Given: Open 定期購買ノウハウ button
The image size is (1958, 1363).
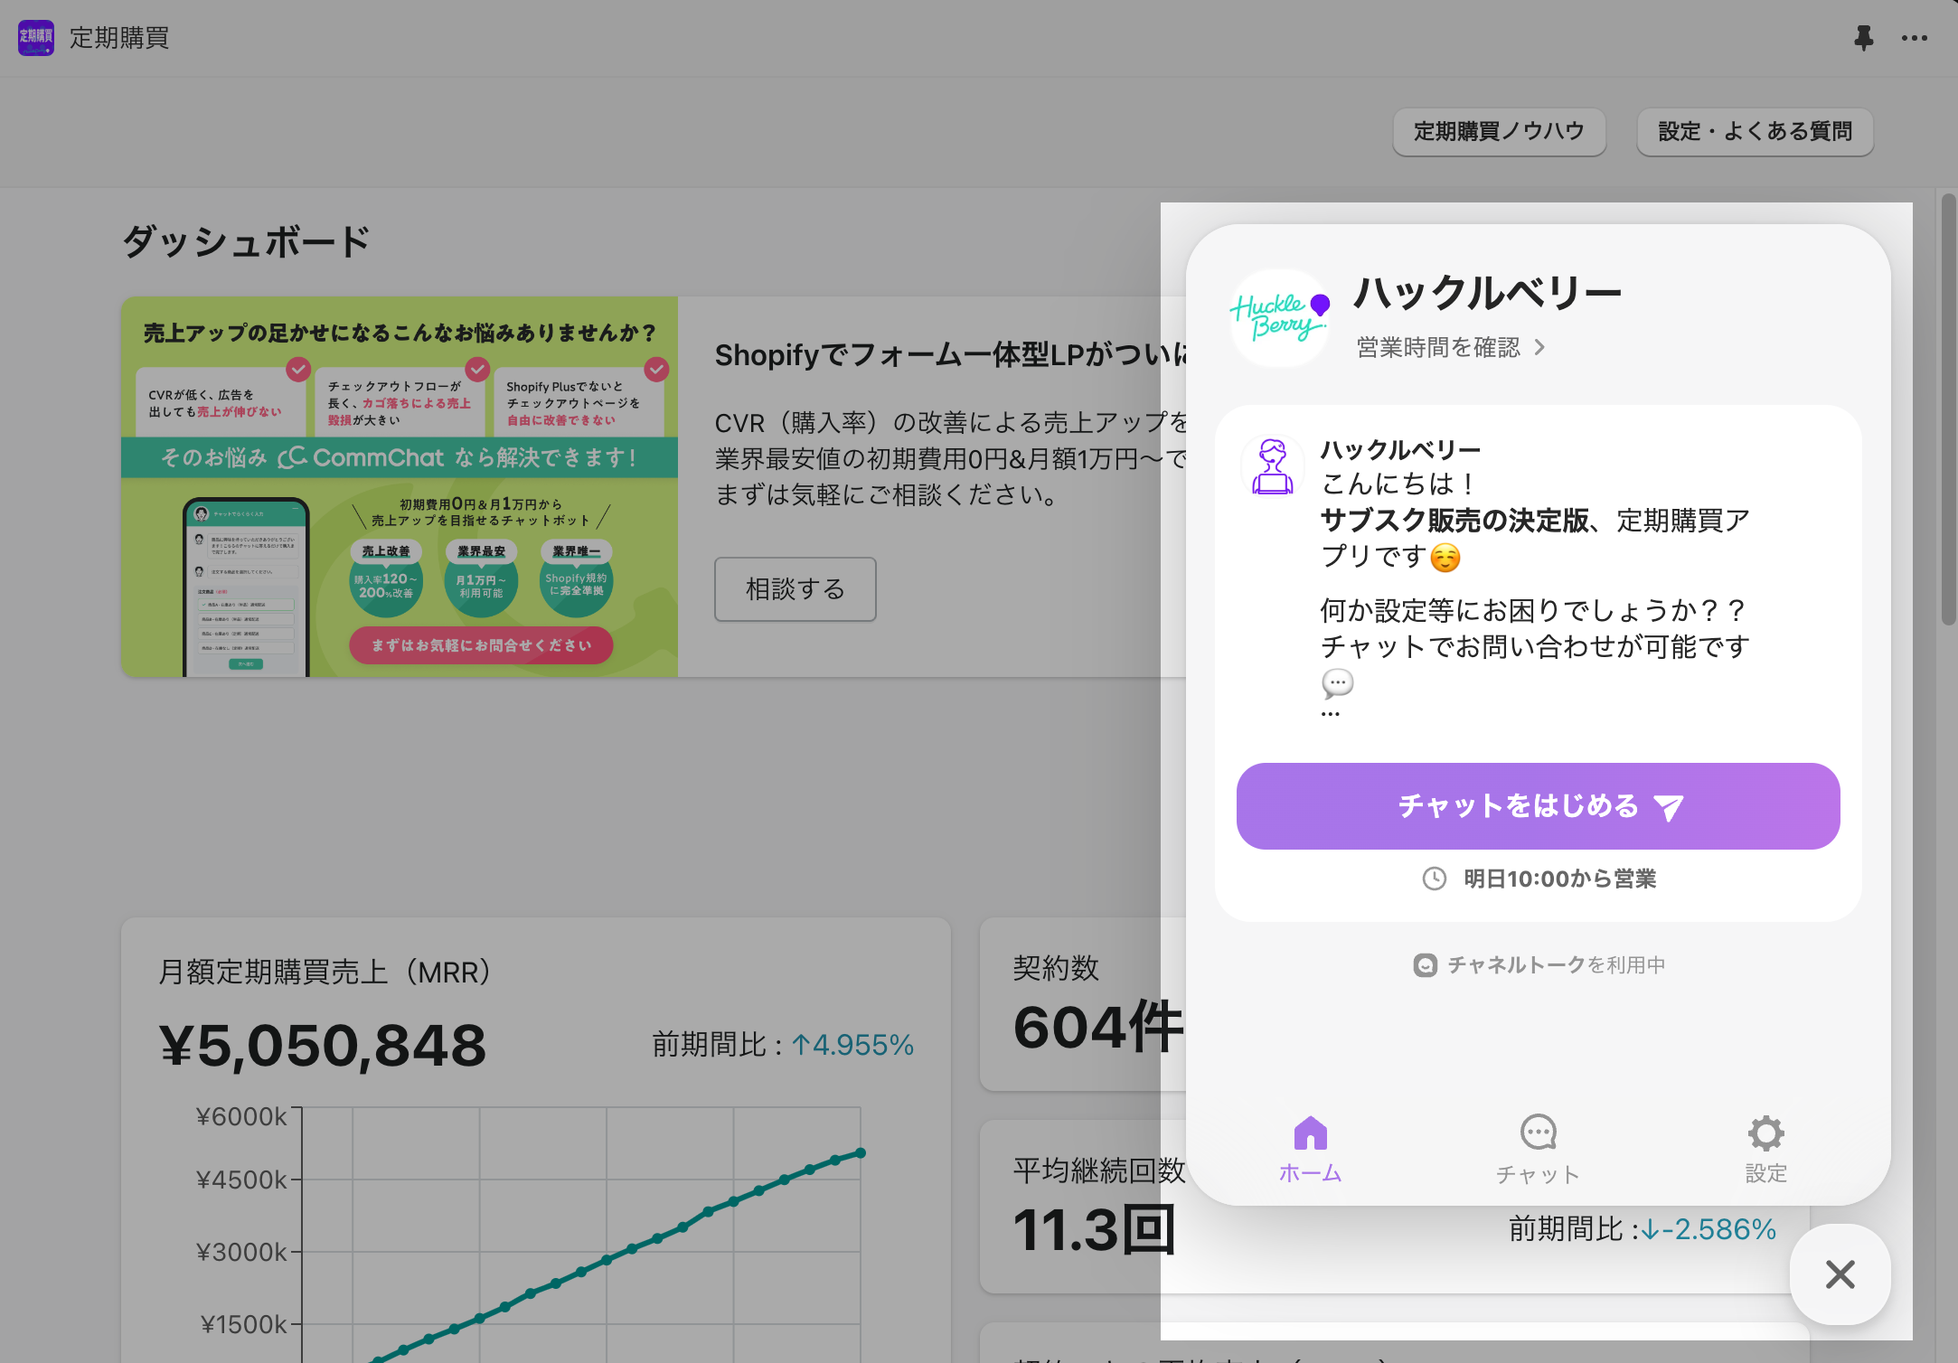Looking at the screenshot, I should (x=1499, y=132).
